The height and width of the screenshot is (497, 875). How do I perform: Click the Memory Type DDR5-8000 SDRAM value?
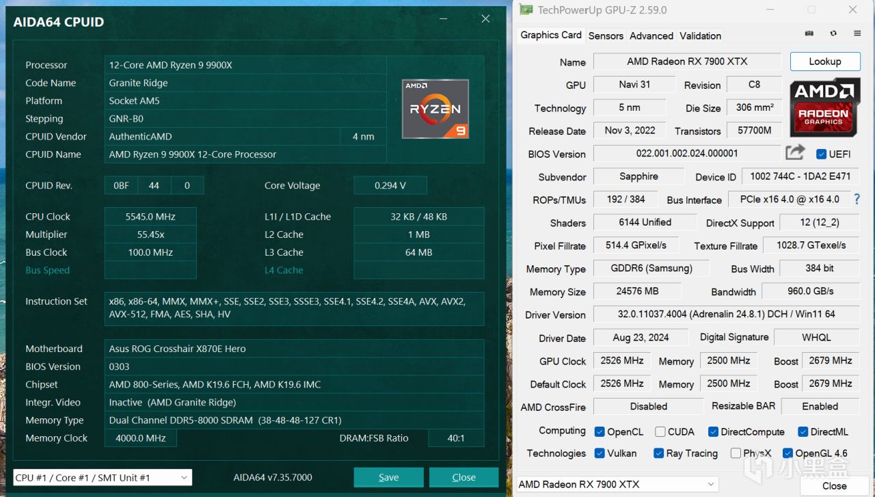(x=294, y=420)
